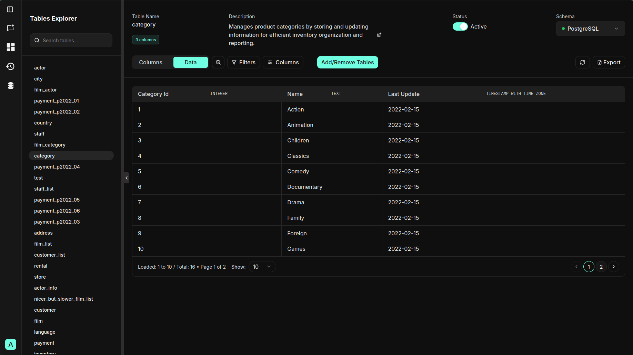Screen dimensions: 633x355
Task: Select the film_category table in sidebar
Action: 50,145
